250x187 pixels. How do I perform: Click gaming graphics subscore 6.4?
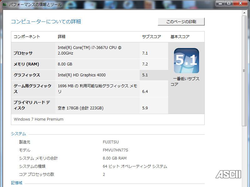tap(145, 91)
